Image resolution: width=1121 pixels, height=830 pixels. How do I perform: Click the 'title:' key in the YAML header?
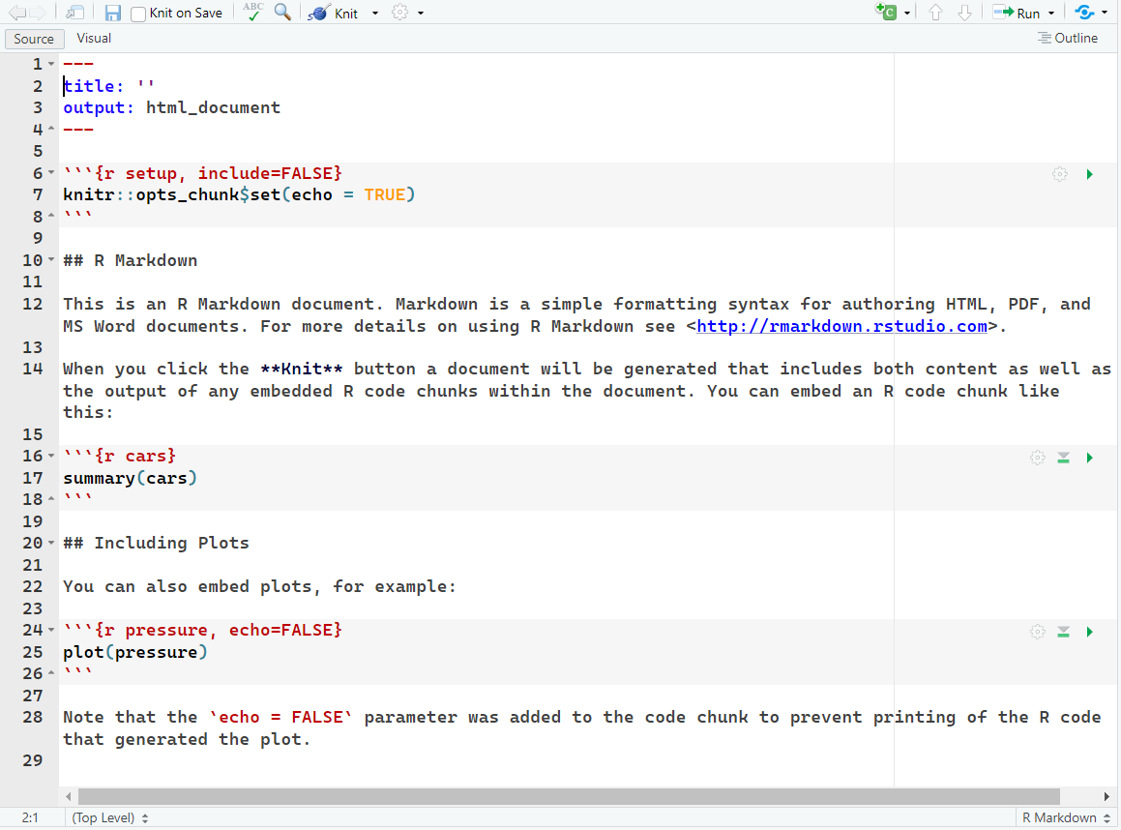pos(94,86)
